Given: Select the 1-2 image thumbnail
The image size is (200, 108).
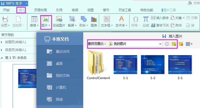Looking at the screenshot, I should pyautogui.click(x=153, y=65).
